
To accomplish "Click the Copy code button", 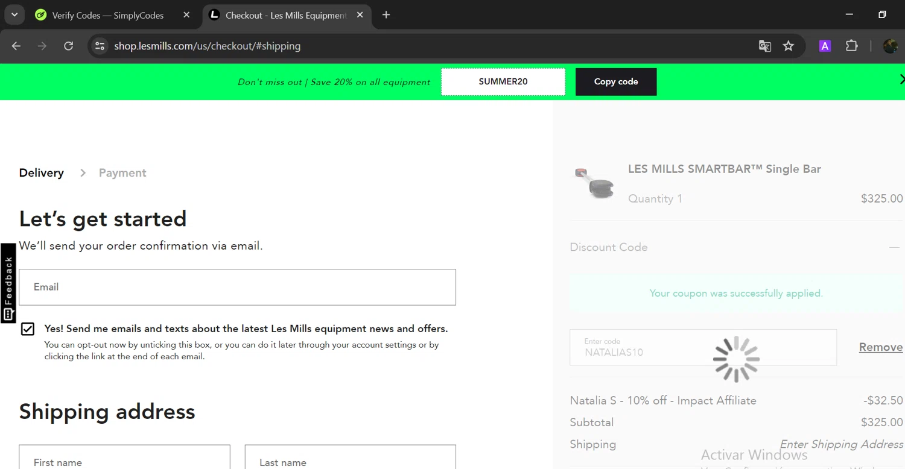I will [x=616, y=81].
